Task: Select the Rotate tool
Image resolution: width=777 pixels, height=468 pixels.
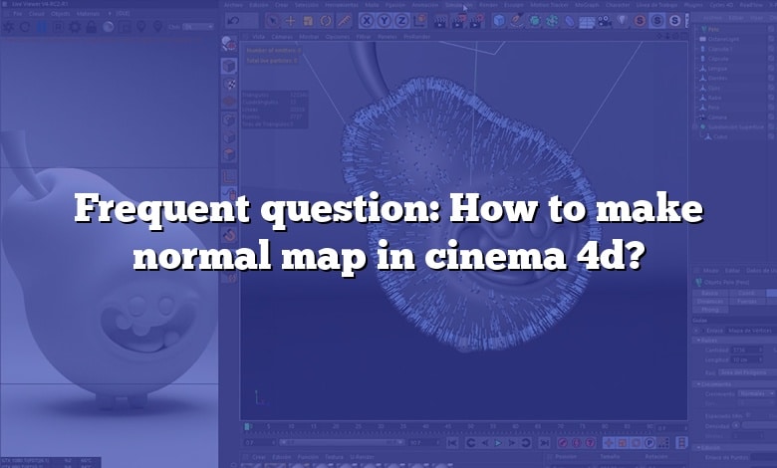Action: [326, 21]
